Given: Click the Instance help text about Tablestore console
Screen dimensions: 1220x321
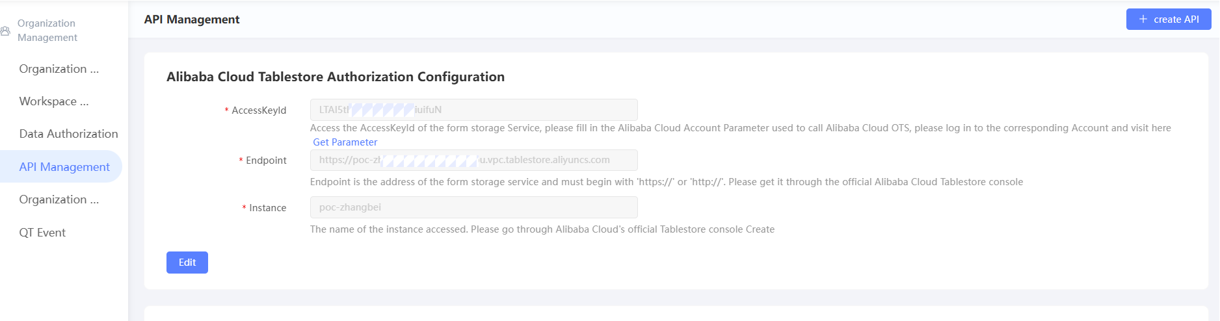Looking at the screenshot, I should coord(542,229).
